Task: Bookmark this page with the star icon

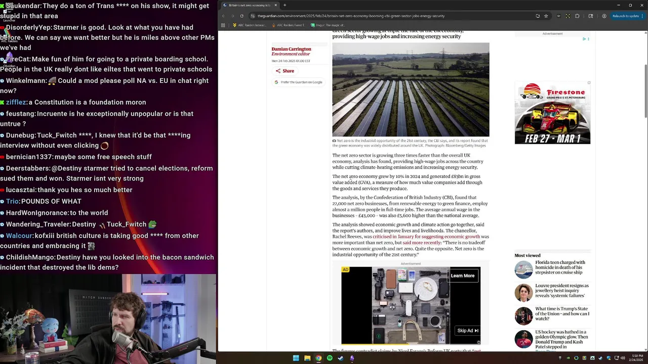Action: (546, 16)
